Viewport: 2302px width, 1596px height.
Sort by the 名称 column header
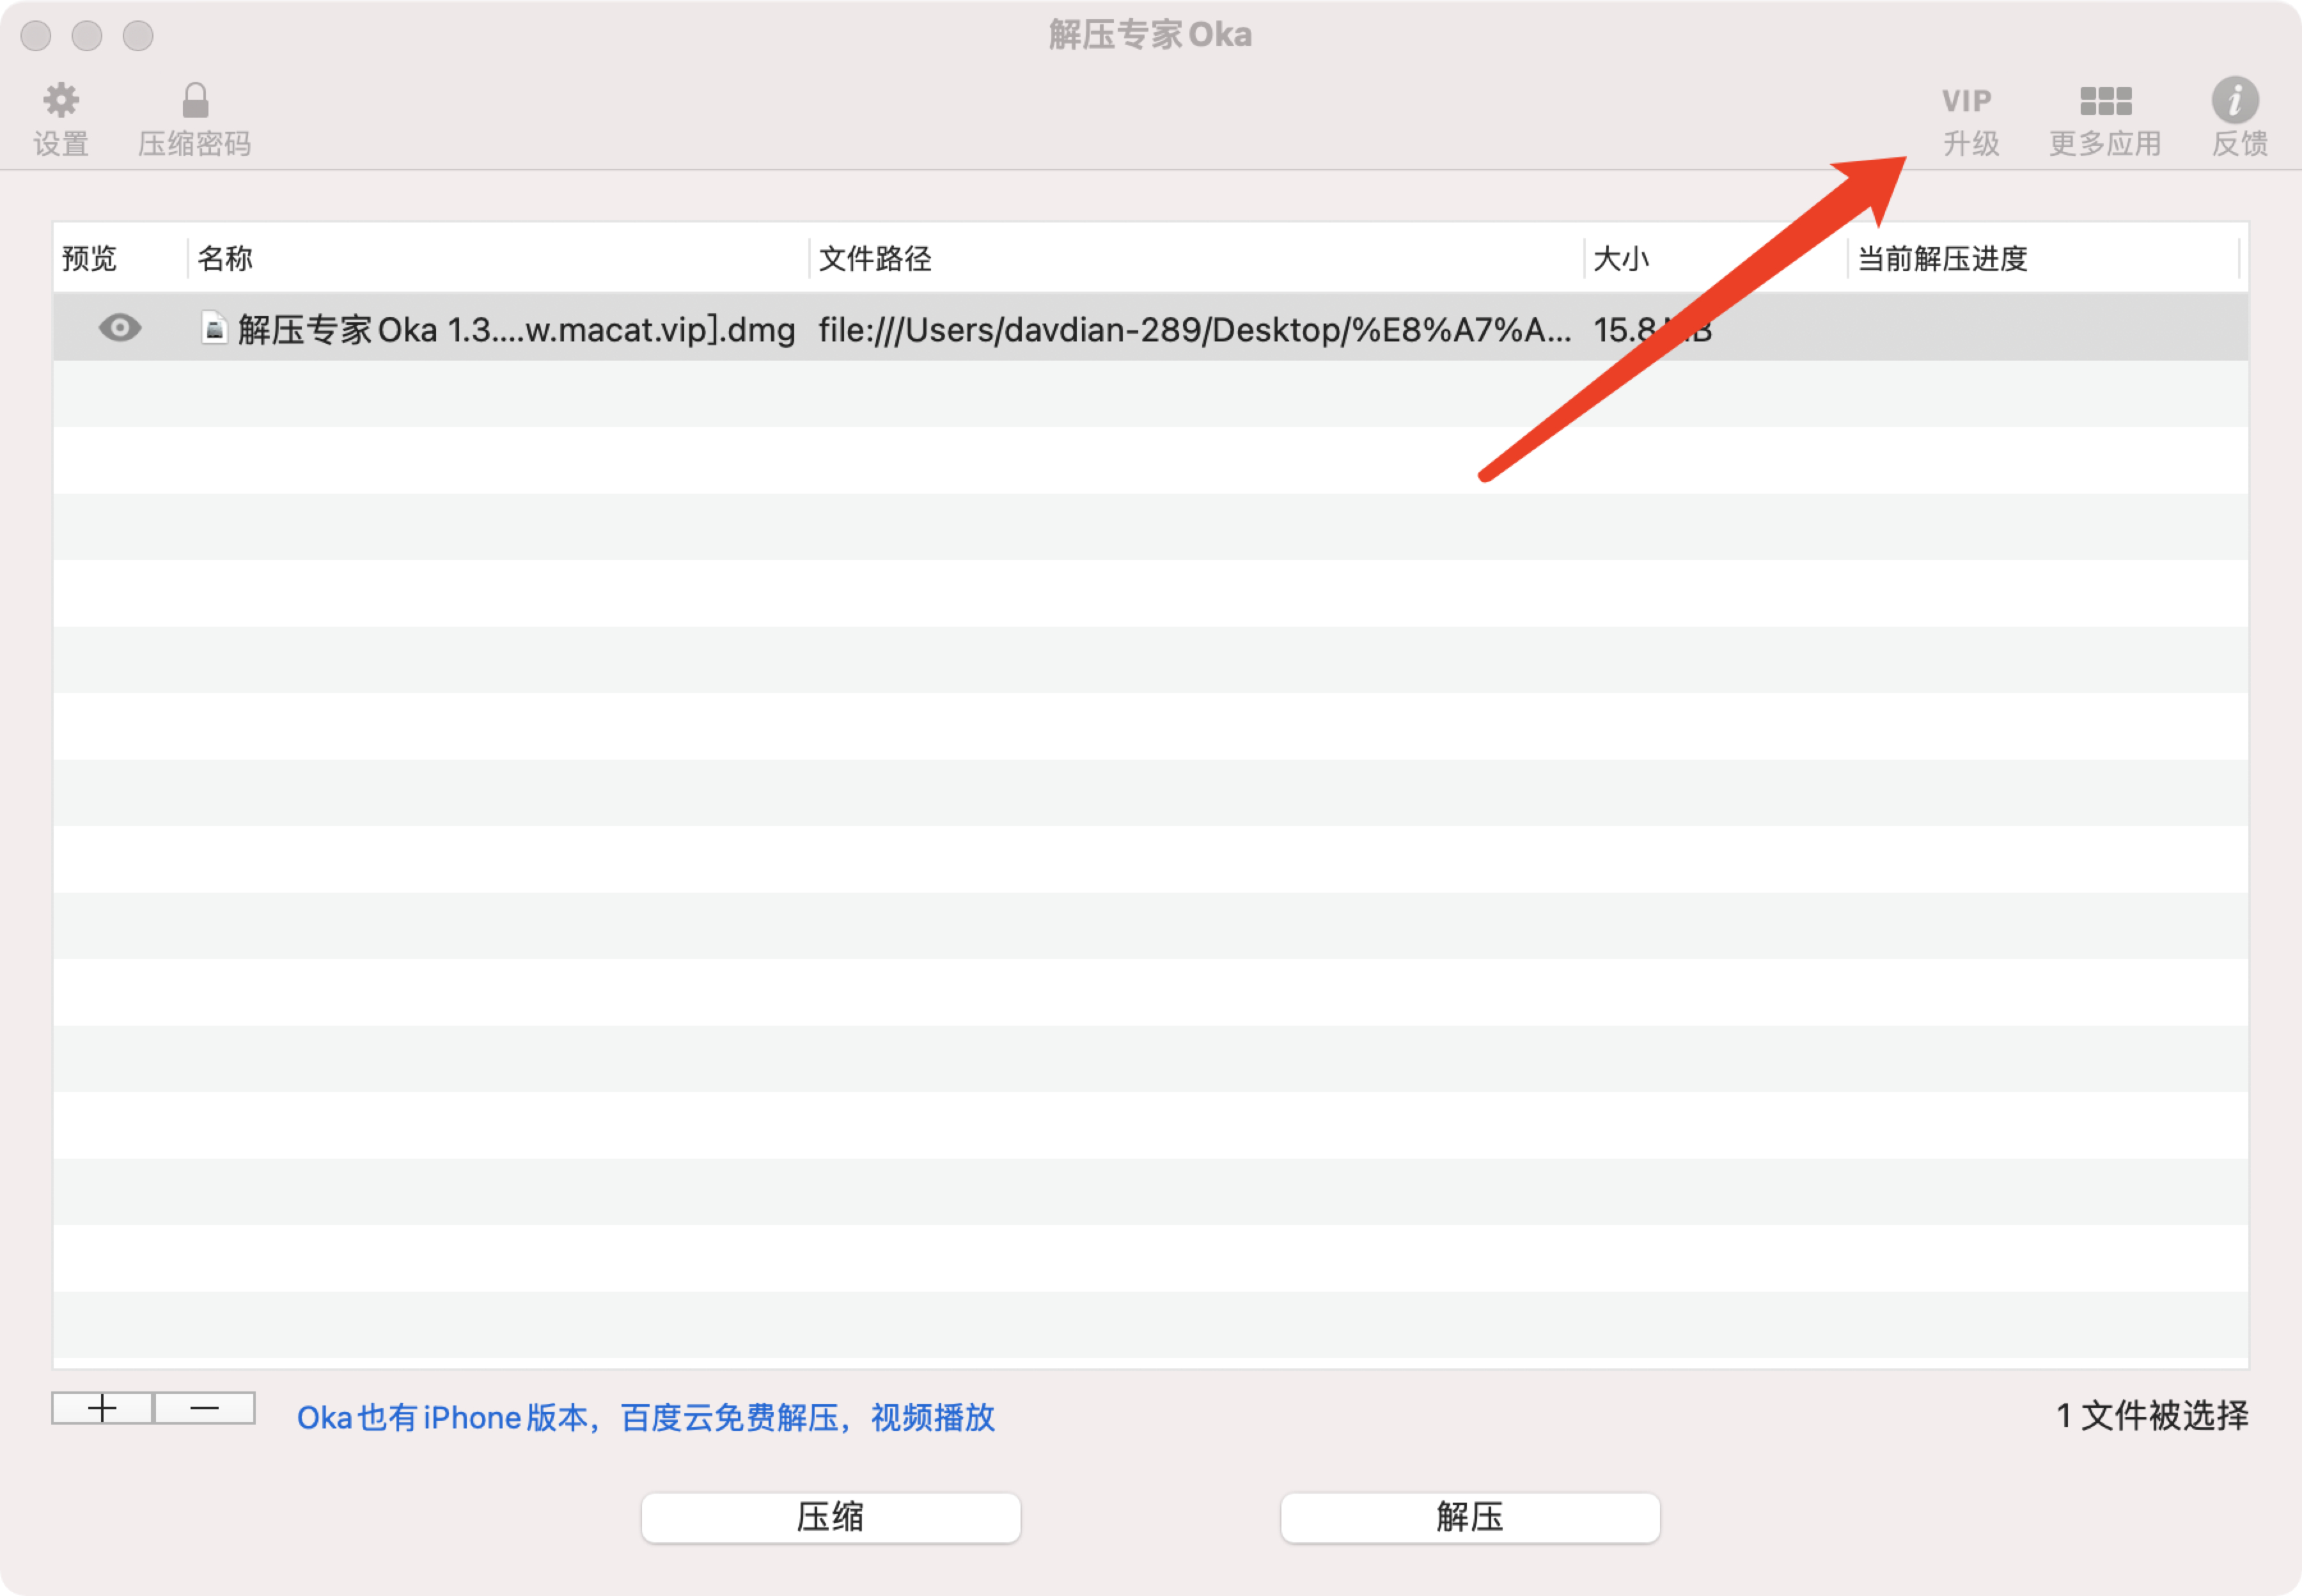[225, 259]
